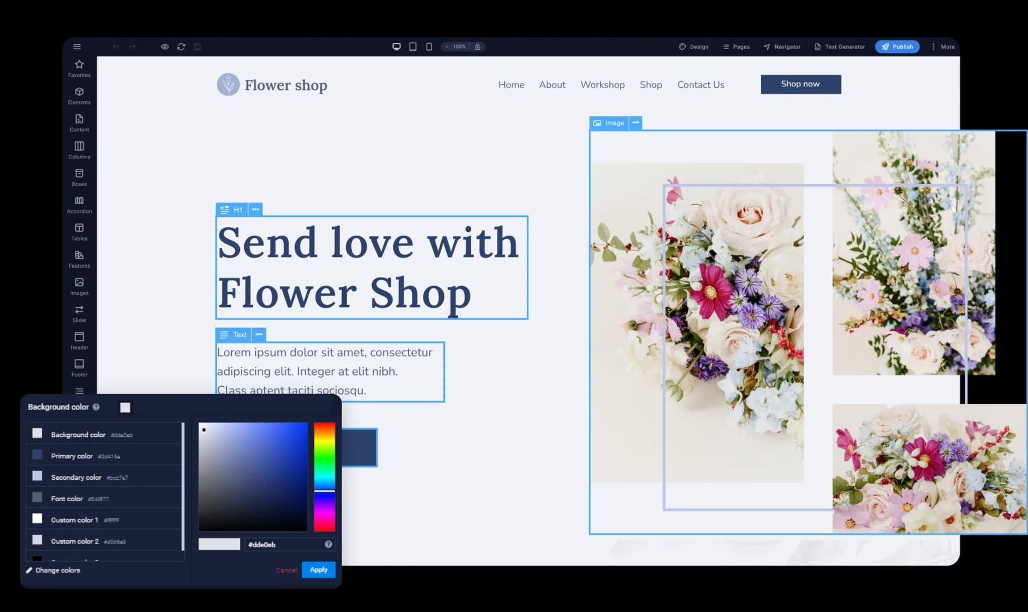Open the hamburger menu at top left
The image size is (1028, 612).
[x=77, y=47]
